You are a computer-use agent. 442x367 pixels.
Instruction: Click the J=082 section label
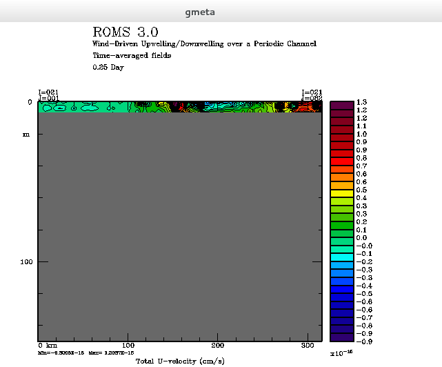(x=312, y=98)
